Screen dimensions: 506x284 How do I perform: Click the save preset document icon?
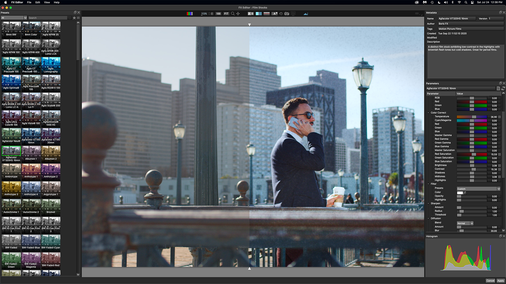pos(498,88)
